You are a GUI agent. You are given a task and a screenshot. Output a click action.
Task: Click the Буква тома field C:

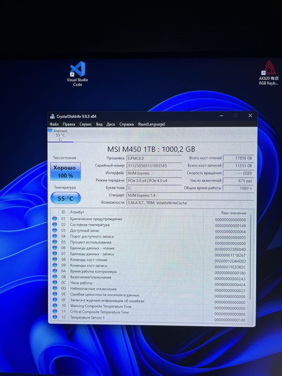pyautogui.click(x=154, y=188)
